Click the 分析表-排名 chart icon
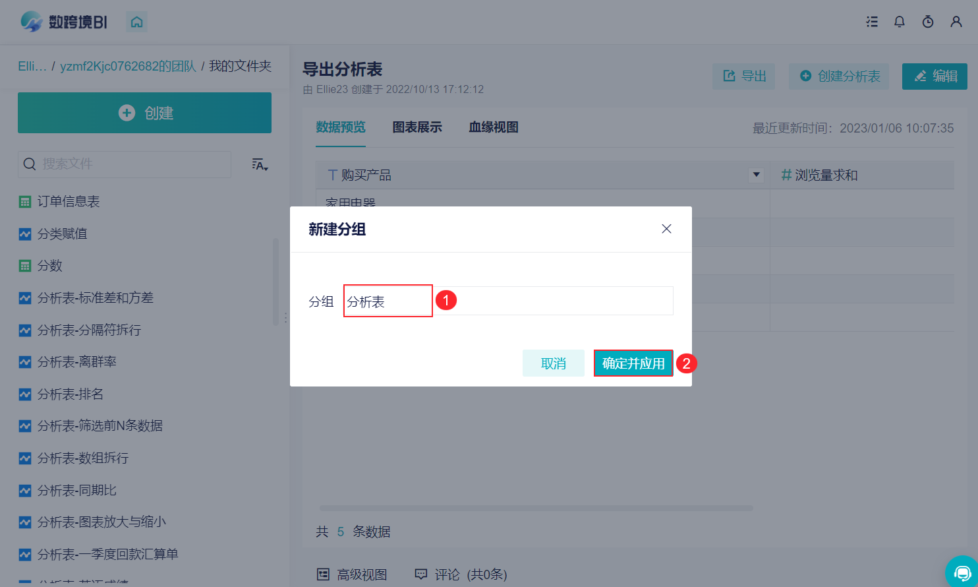Viewport: 978px width, 587px height. coord(25,394)
